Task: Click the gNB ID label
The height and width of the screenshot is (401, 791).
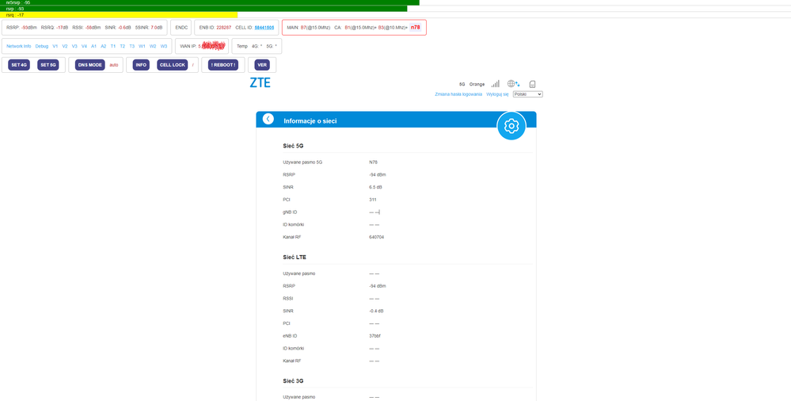Action: [290, 212]
